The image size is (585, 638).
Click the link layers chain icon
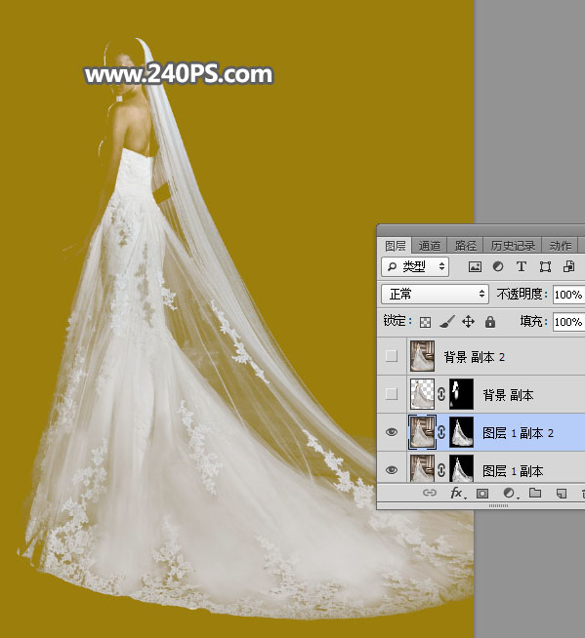(430, 493)
